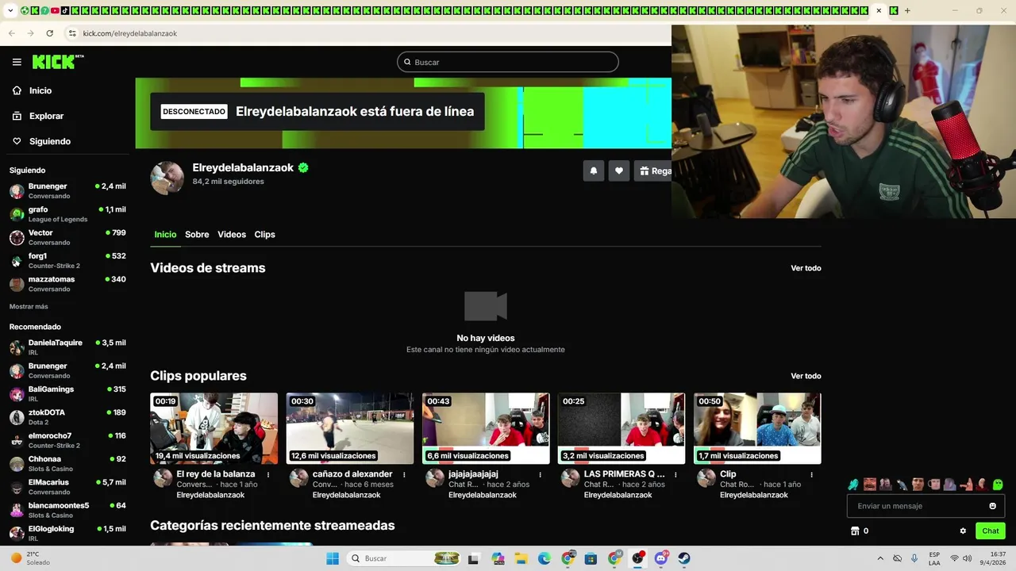Open Elreydelabalanzaok profile avatar
Image resolution: width=1016 pixels, height=571 pixels.
[167, 178]
